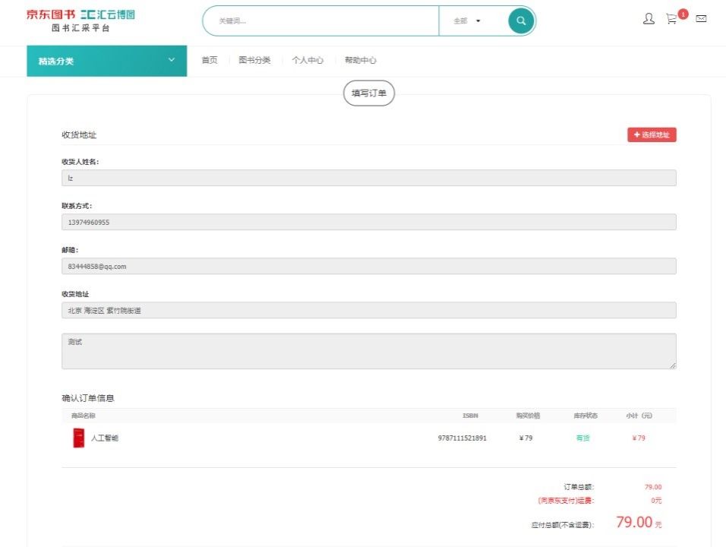The height and width of the screenshot is (547, 726).
Task: Click the 收货地址 field showing 北京 海淀区
Action: (368, 310)
